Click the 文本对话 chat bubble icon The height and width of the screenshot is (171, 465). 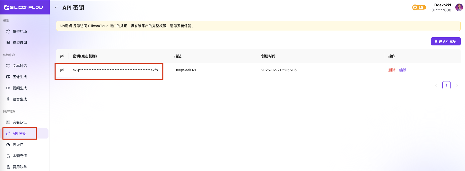tap(8, 66)
